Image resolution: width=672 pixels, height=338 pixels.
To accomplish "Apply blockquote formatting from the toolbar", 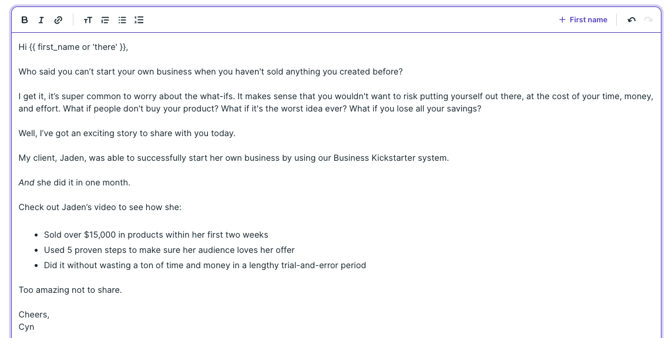I will pyautogui.click(x=105, y=19).
